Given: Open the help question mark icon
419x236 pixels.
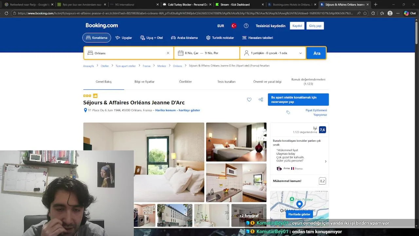Looking at the screenshot, I should click(246, 26).
